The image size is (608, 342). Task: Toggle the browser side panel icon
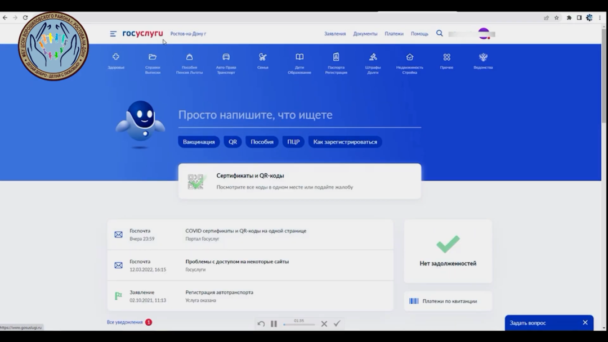tap(579, 17)
